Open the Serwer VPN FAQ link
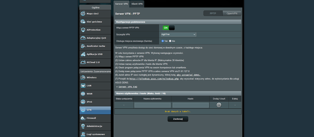314x137 pixels. (128, 87)
